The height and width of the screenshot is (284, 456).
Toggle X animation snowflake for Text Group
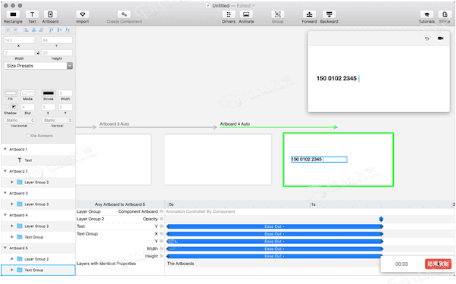click(161, 234)
